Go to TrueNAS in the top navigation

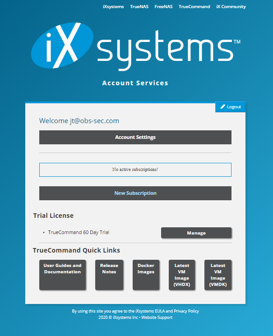139,7
